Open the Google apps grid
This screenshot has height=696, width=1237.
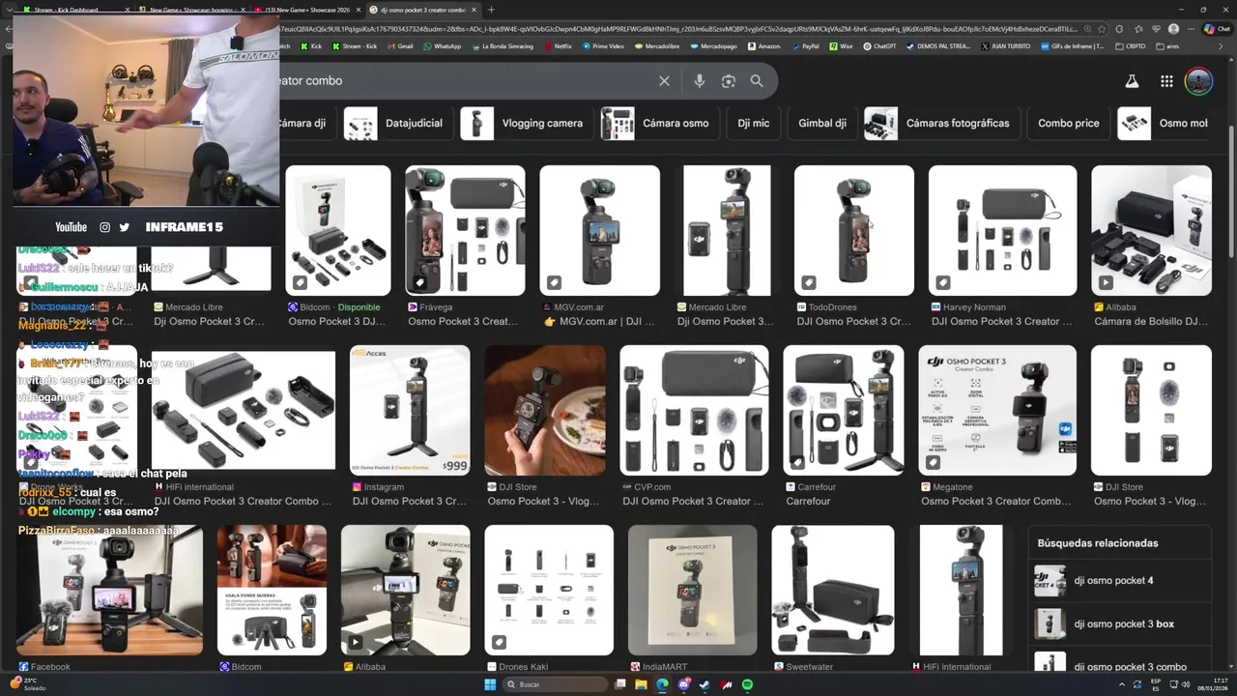(x=1166, y=81)
